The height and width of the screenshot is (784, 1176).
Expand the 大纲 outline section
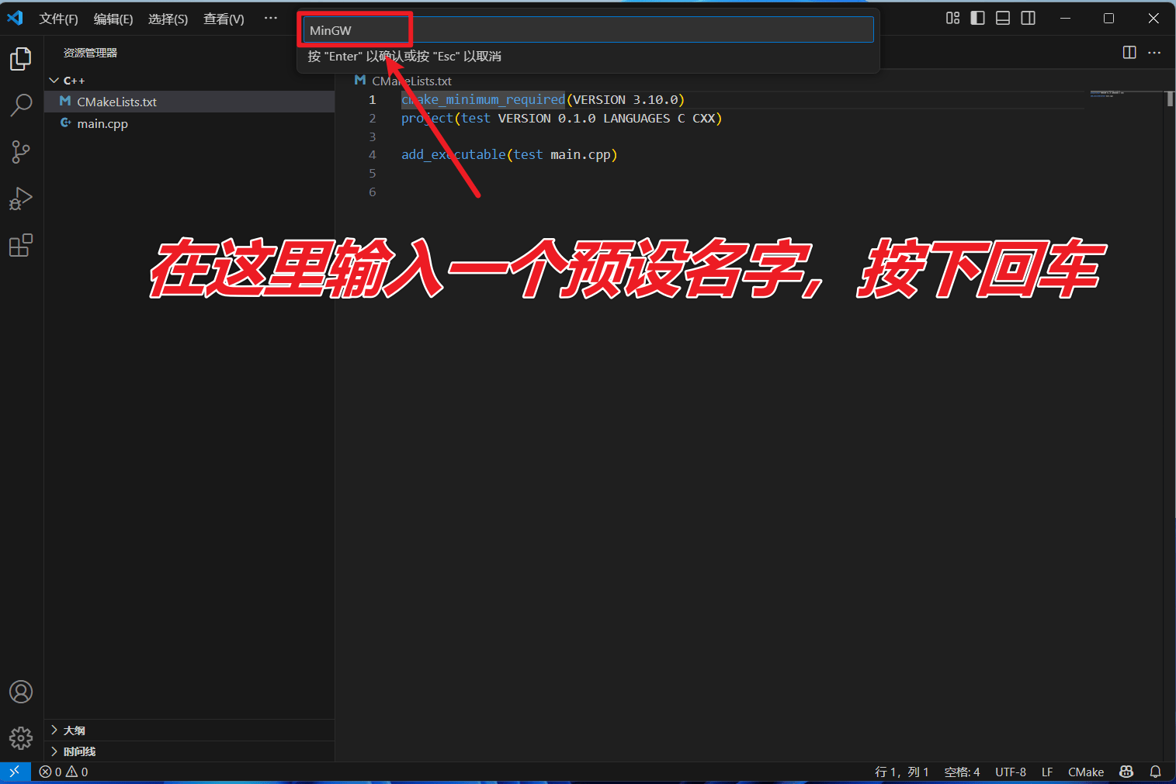pyautogui.click(x=74, y=730)
